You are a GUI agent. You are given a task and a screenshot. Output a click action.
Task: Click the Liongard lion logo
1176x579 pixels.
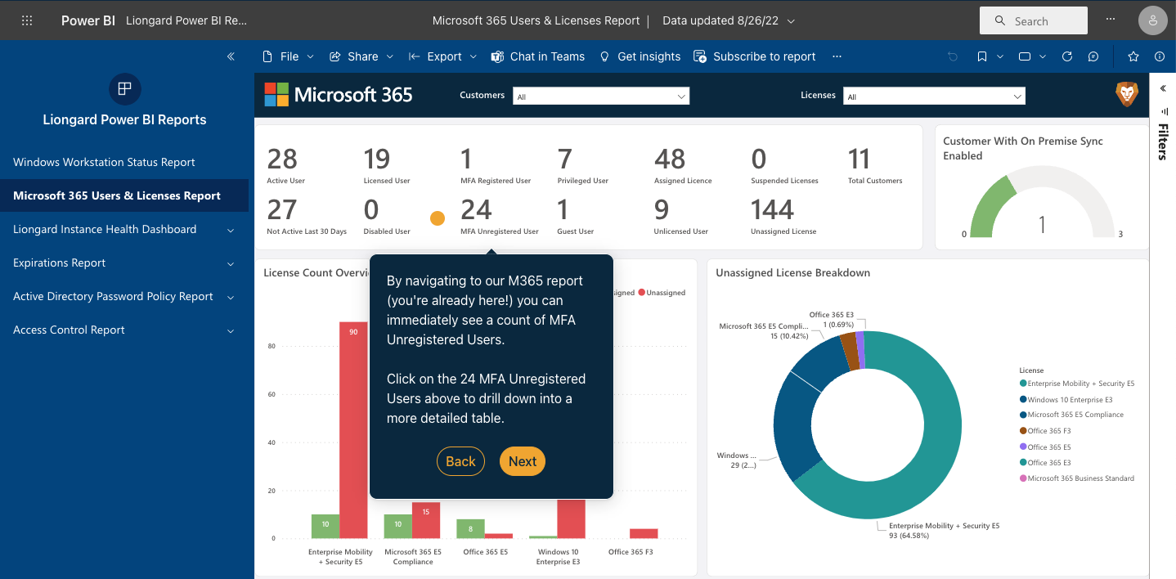[1127, 94]
